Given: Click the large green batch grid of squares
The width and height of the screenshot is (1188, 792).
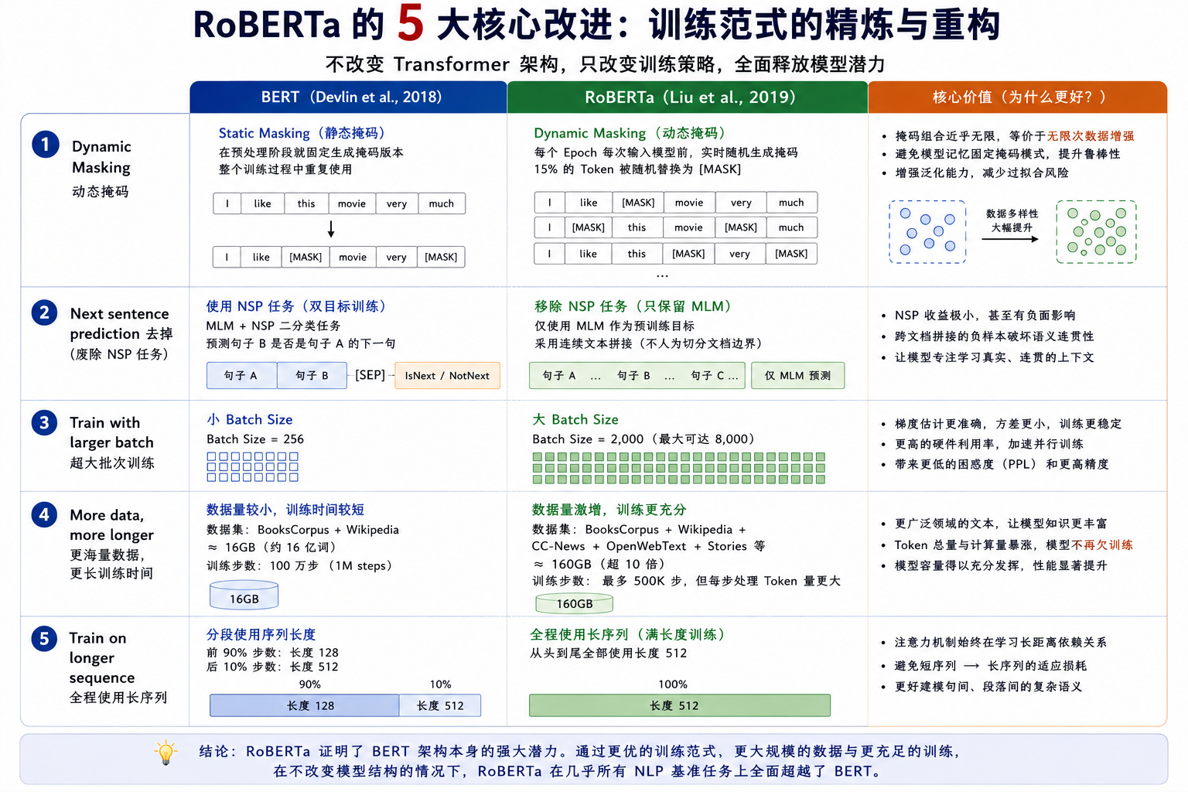Looking at the screenshot, I should (679, 468).
